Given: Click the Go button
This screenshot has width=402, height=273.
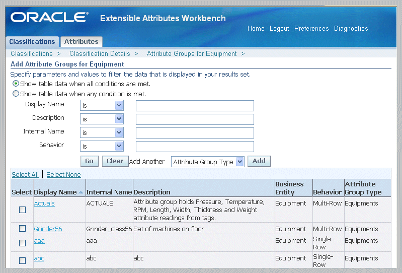Looking at the screenshot, I should click(89, 161).
